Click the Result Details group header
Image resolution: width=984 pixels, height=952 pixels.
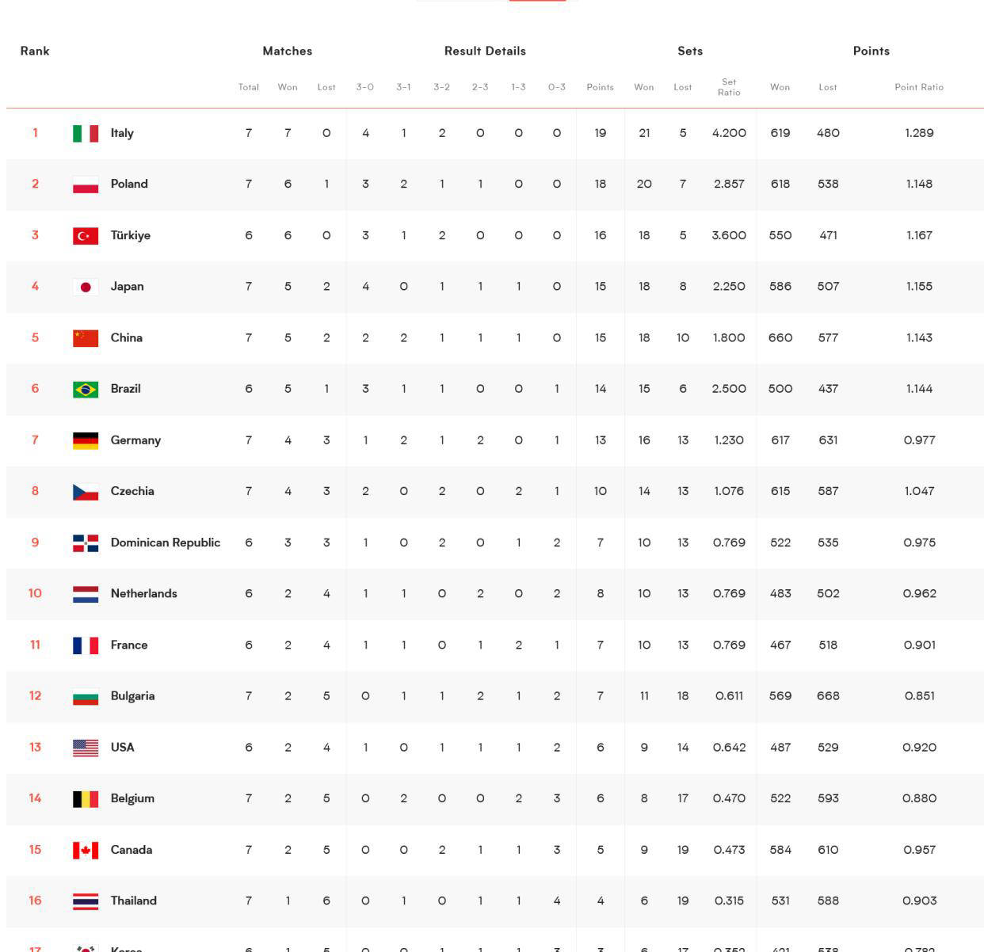point(485,51)
